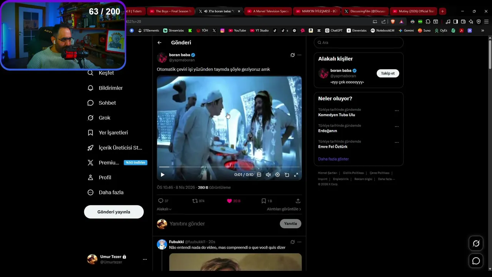Switch to DiscussingFilm tab
This screenshot has height=277, width=492.
click(365, 11)
